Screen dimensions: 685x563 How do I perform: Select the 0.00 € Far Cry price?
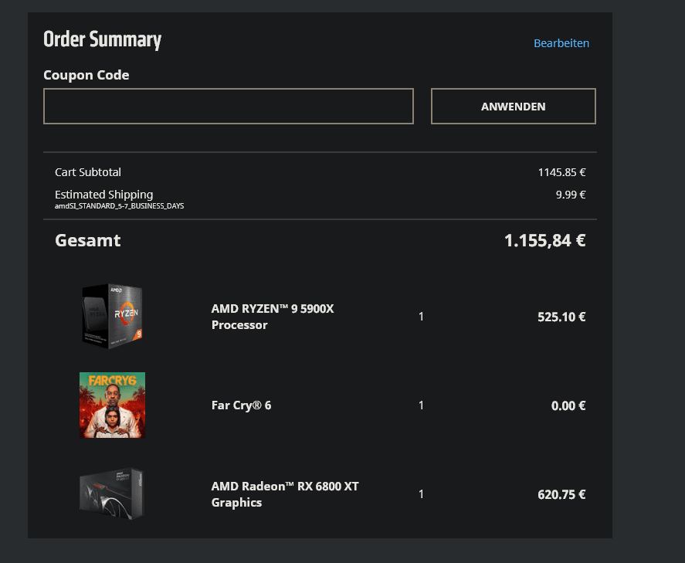[x=568, y=405]
